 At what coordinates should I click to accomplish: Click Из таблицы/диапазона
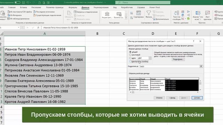(18, 18)
